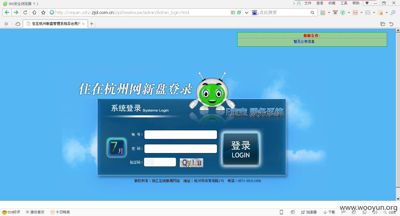Viewport: 400px width, 216px height.
Task: Expand the dropdown next to shield icon
Action: click(349, 13)
